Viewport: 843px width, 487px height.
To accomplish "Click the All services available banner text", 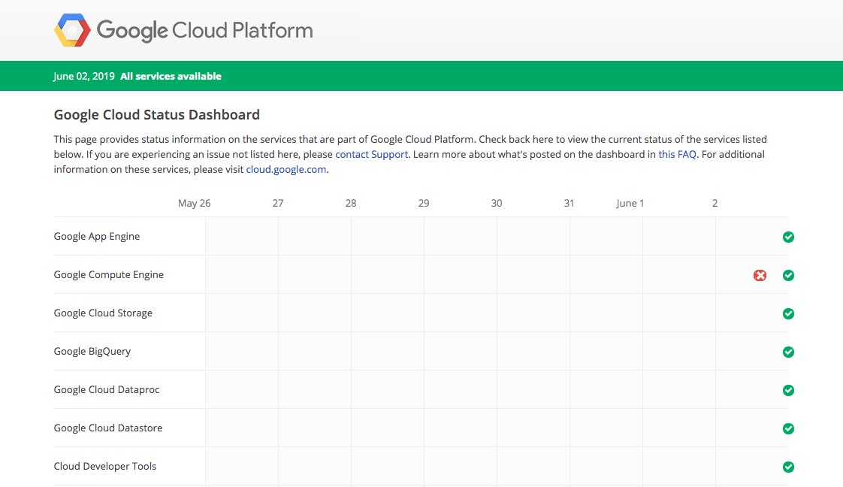I will tap(171, 77).
